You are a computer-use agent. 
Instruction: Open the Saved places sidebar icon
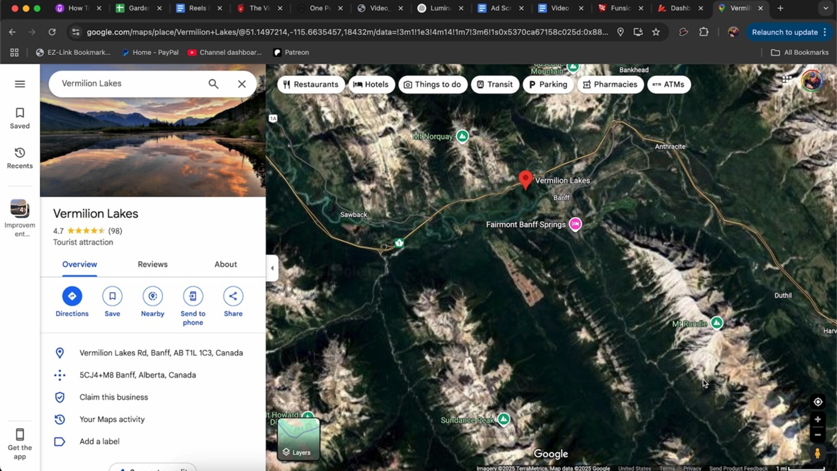click(x=20, y=119)
